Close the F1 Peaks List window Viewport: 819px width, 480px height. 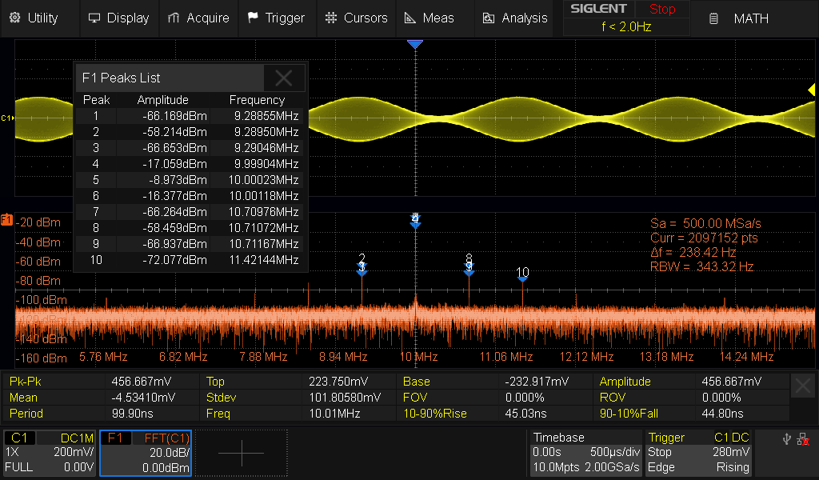point(284,78)
